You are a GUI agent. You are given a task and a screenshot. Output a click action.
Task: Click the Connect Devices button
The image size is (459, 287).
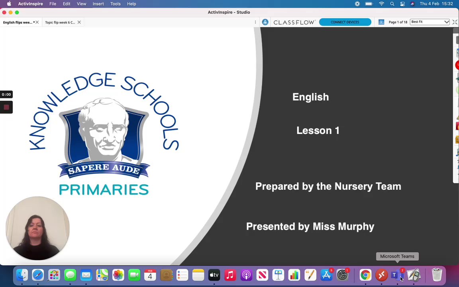(x=345, y=22)
